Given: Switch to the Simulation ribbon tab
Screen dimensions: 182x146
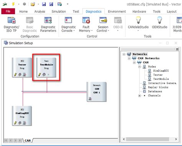Looking at the screenshot, I should click(x=59, y=12).
